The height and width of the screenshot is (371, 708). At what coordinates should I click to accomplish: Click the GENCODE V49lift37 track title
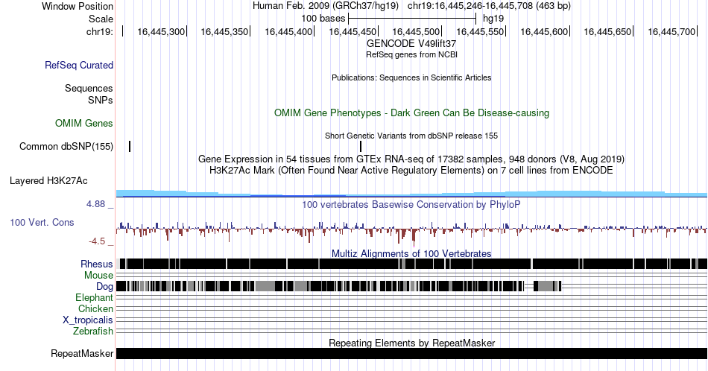pos(411,44)
